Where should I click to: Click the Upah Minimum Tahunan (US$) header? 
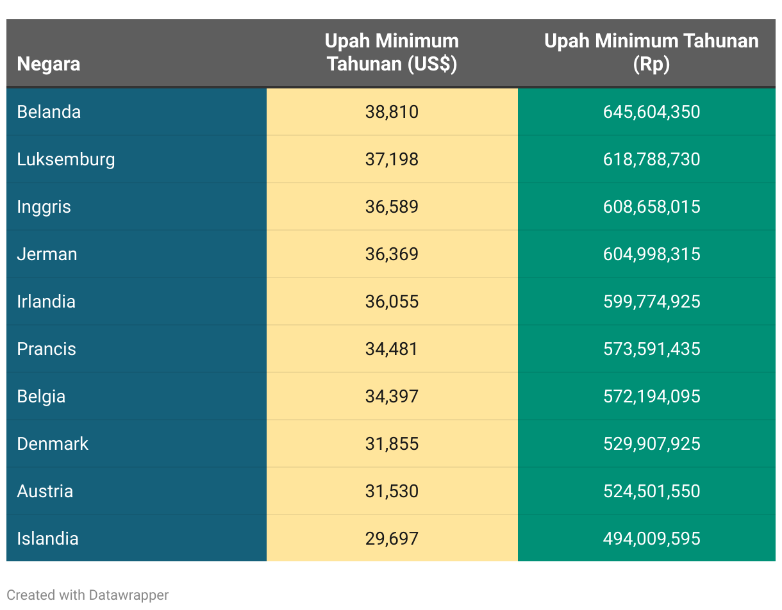click(x=392, y=53)
